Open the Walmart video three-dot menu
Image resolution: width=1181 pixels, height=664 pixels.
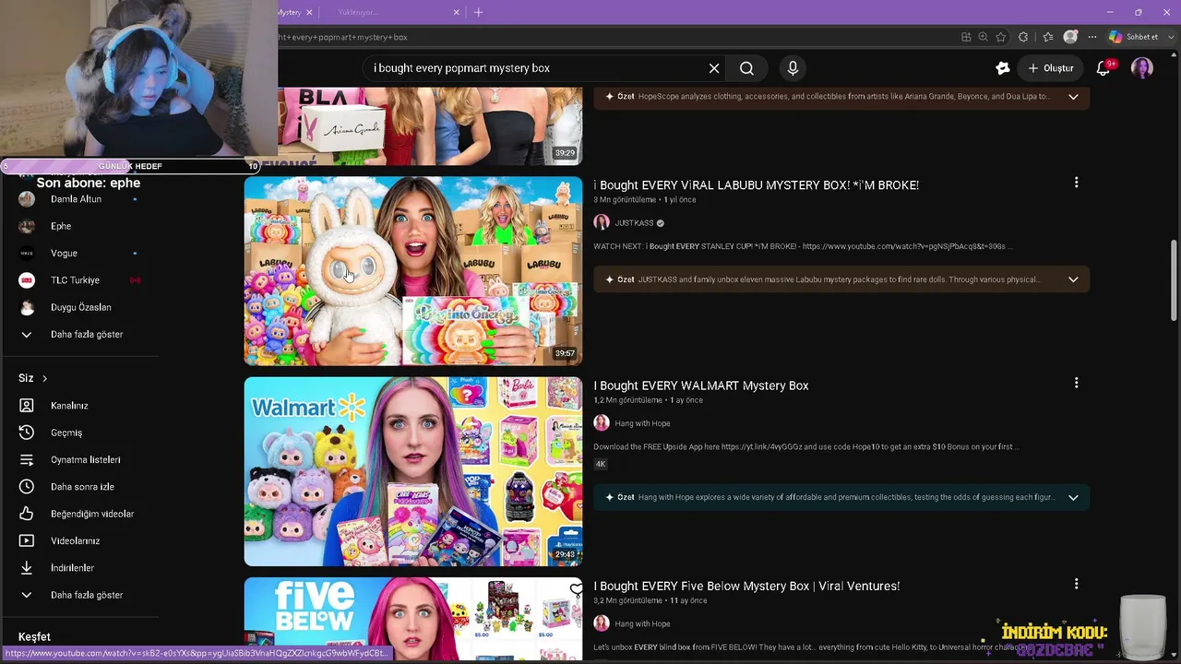click(x=1076, y=383)
